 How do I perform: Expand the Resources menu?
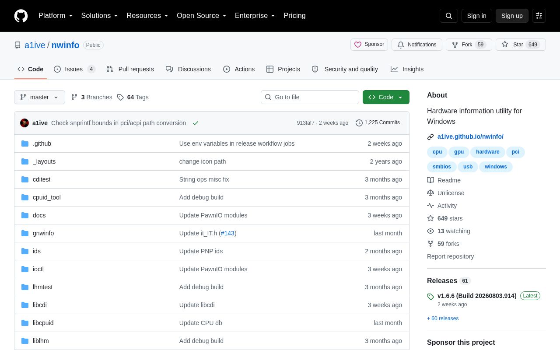(x=147, y=16)
